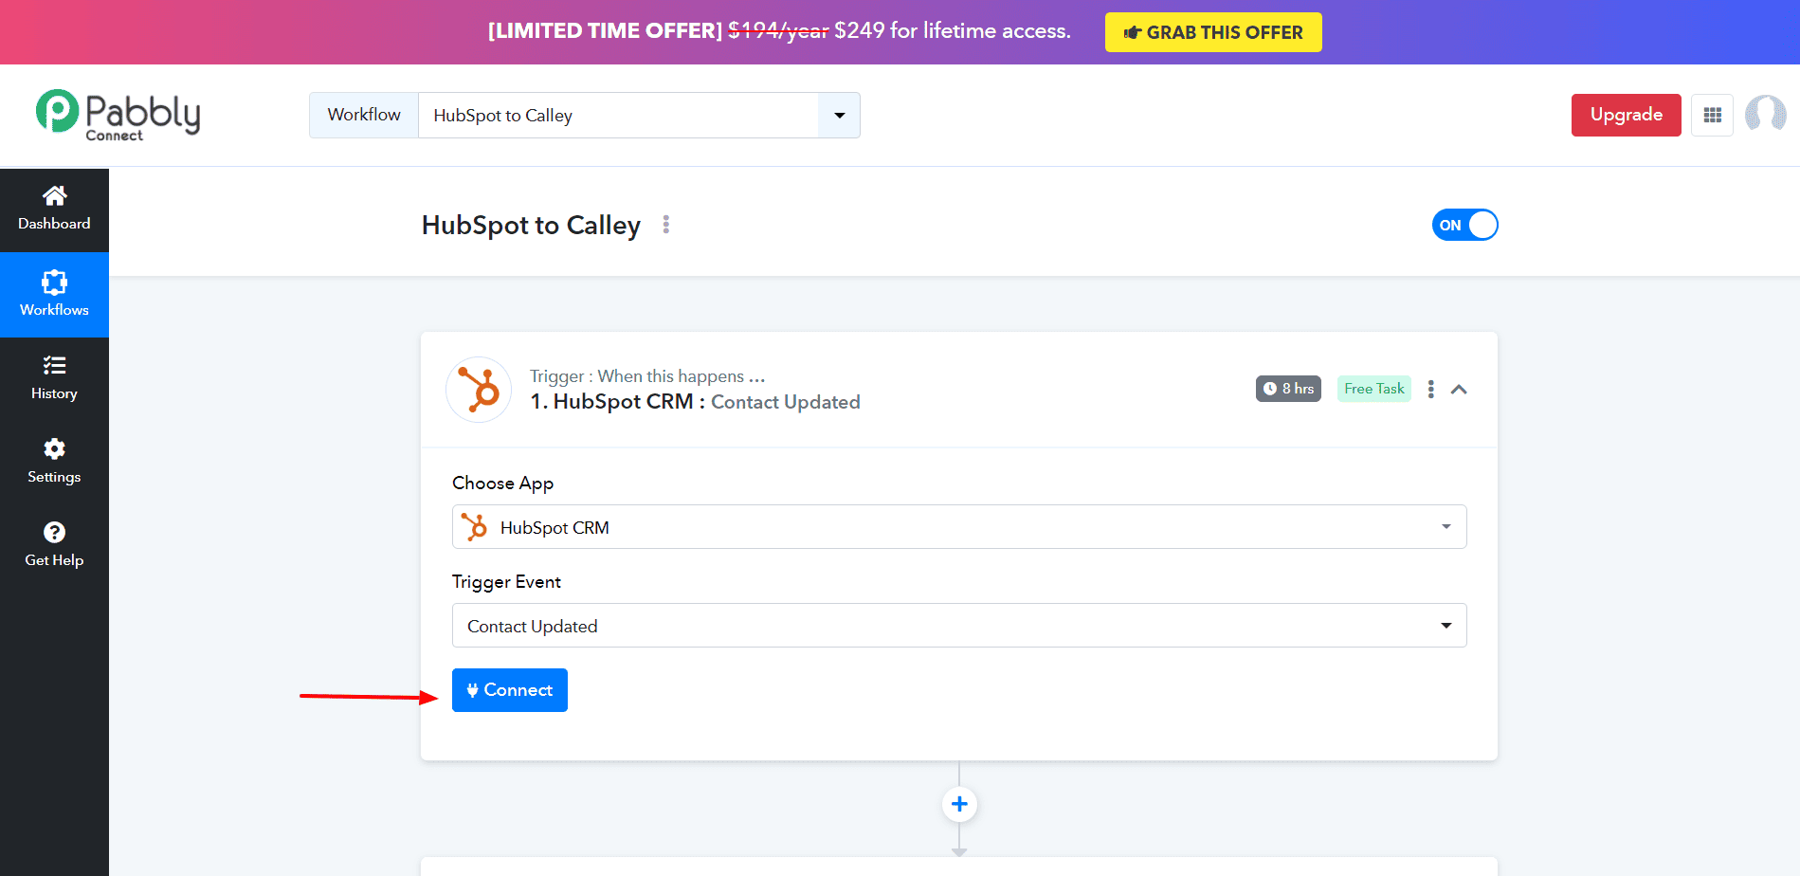Screen dimensions: 1800x876
Task: Open workflow title three-dot menu
Action: coord(666,225)
